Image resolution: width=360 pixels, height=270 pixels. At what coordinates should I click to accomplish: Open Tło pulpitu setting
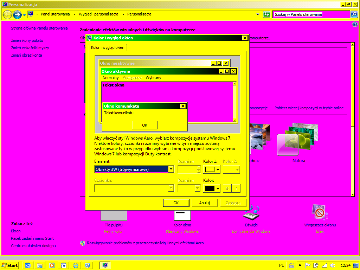[x=114, y=225]
